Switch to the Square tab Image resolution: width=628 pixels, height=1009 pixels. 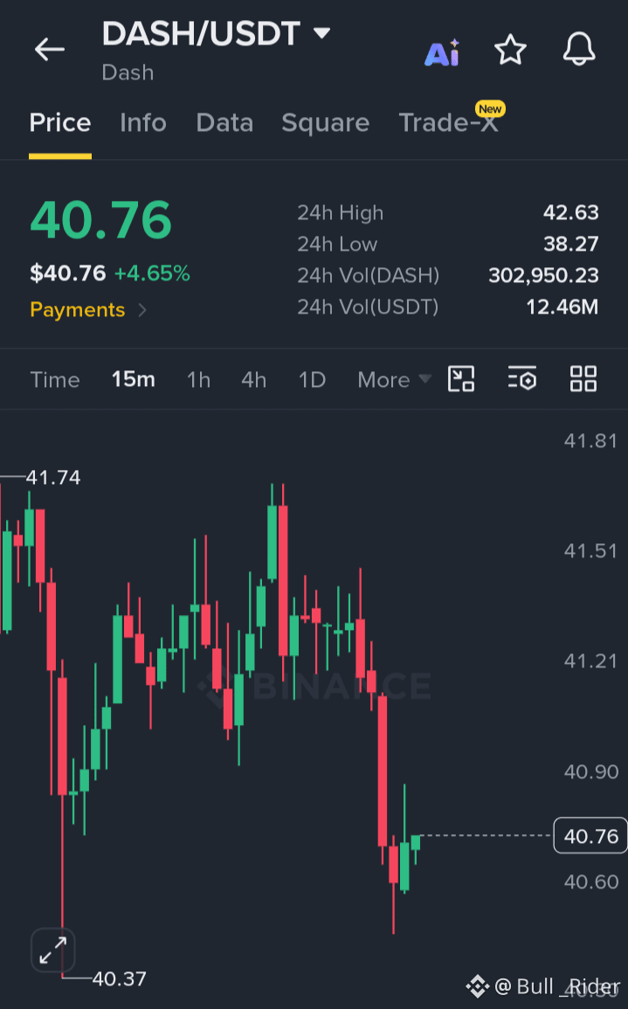click(326, 123)
